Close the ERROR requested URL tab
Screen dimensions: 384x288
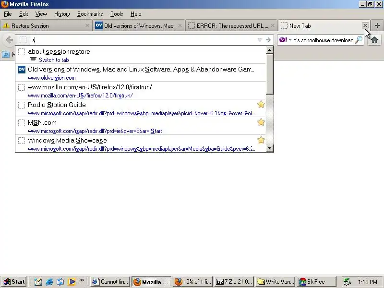tap(273, 25)
